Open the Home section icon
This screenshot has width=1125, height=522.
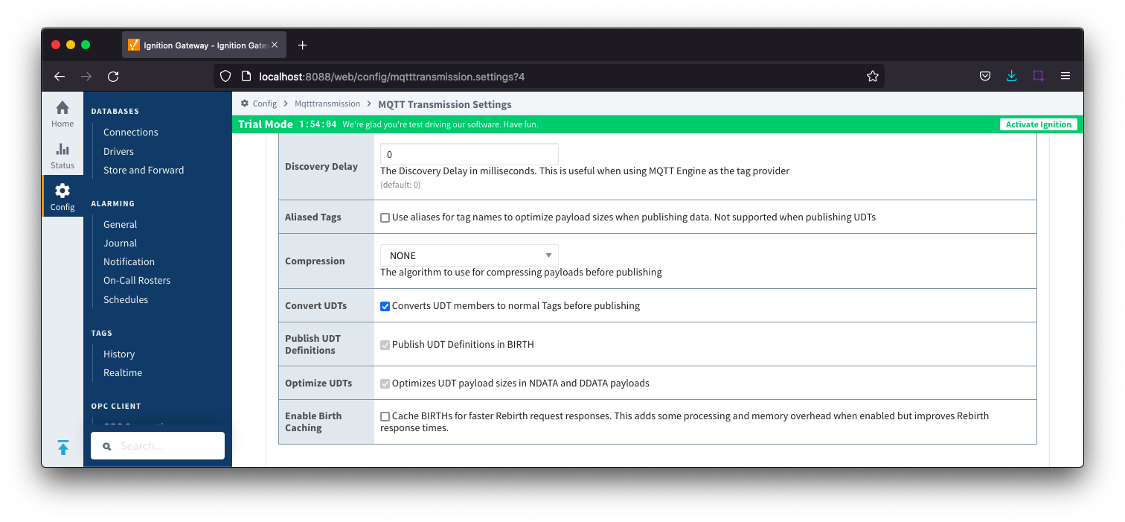pos(62,108)
